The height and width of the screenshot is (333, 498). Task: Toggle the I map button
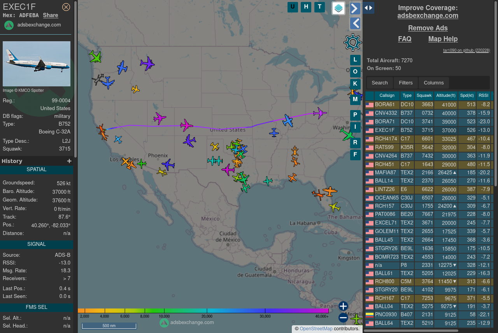click(x=355, y=127)
